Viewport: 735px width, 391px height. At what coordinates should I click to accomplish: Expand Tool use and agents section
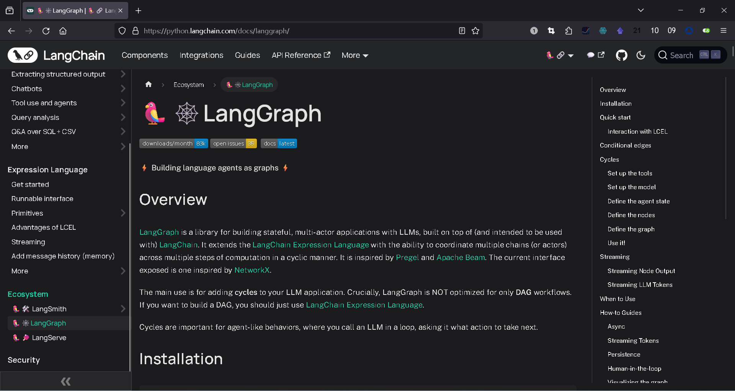coord(123,103)
